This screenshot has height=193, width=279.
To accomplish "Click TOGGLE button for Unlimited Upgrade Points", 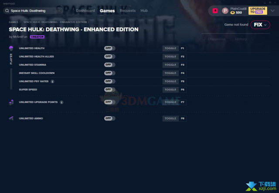I will click(170, 102).
